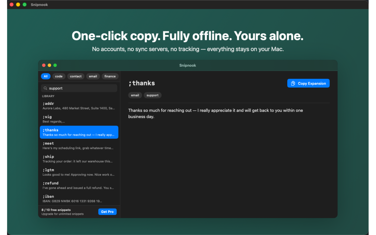Click the search field containing "support"
Image resolution: width=376 pixels, height=235 pixels.
(79, 88)
